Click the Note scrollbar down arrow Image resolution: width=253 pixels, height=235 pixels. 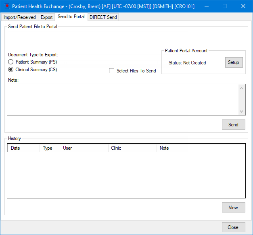242,111
